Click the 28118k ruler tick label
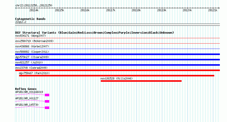The height and width of the screenshot is (122, 227). point(136,10)
